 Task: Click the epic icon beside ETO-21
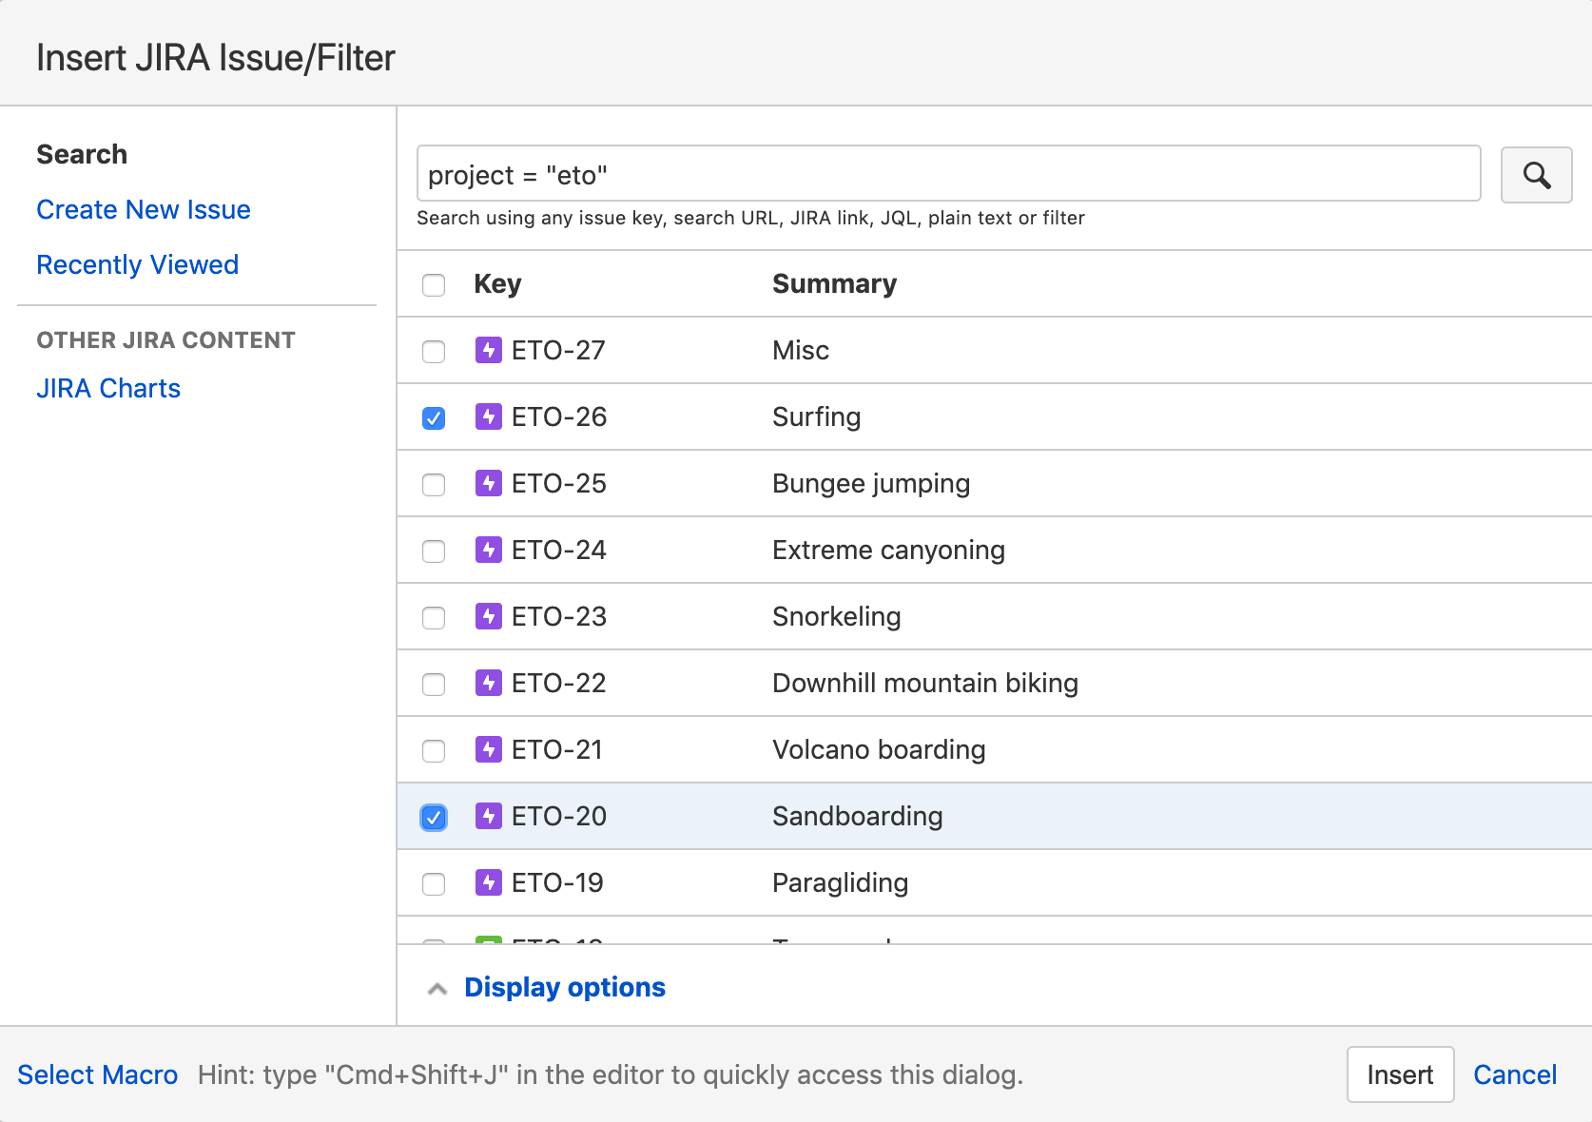click(489, 749)
